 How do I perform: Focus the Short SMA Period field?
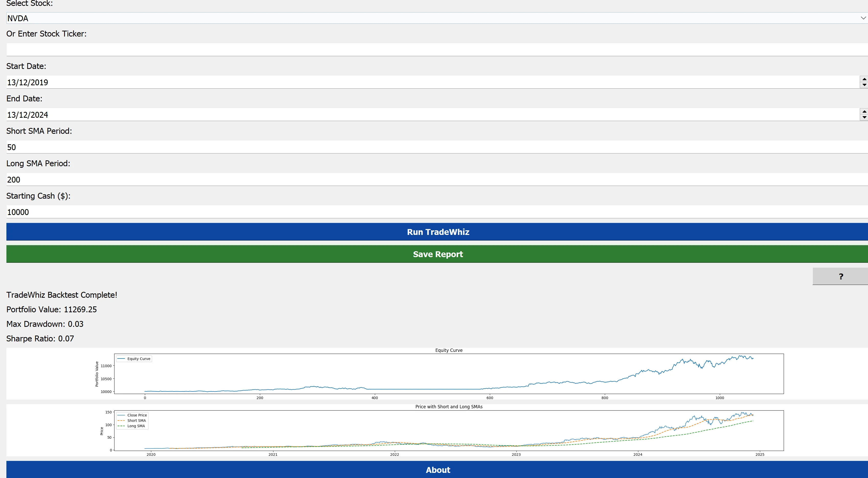[x=435, y=147]
